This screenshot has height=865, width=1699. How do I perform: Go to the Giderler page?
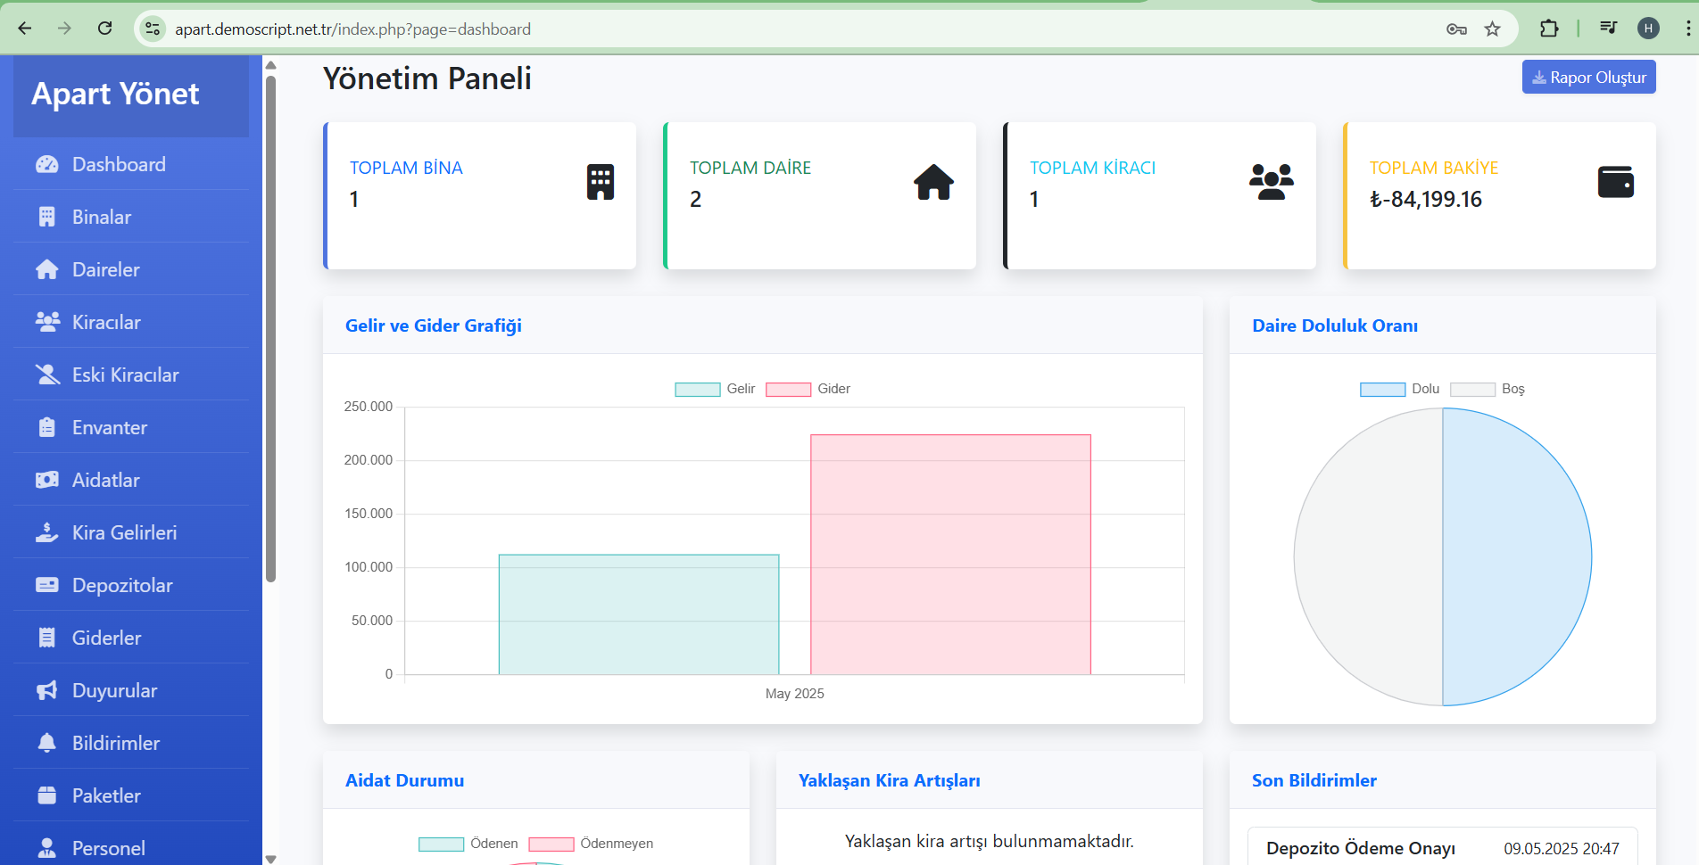pos(106,638)
